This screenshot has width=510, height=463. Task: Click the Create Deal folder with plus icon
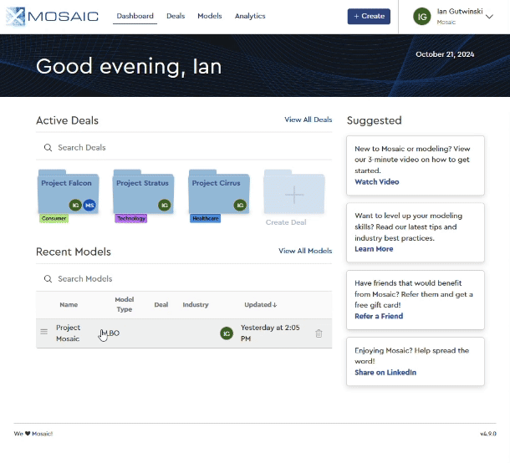[x=293, y=195]
